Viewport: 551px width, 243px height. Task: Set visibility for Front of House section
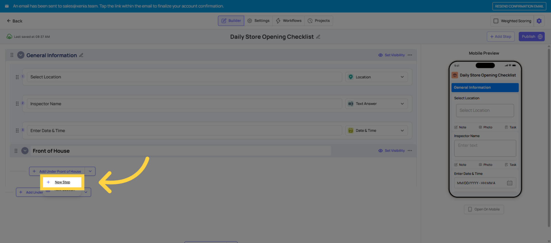(391, 151)
